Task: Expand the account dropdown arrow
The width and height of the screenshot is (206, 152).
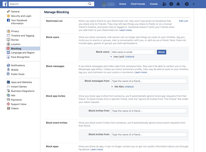Action: pos(194,4)
